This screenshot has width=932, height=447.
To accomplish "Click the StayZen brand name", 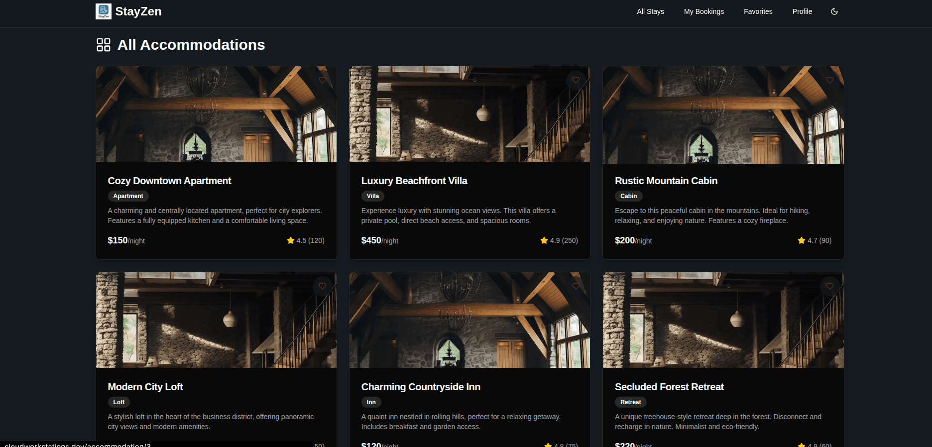I will pos(138,11).
